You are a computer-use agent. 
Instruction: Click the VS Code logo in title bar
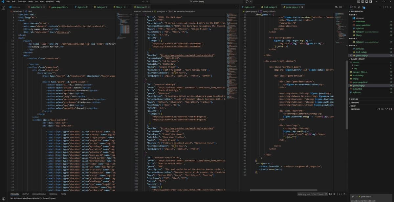(x=2, y=2)
